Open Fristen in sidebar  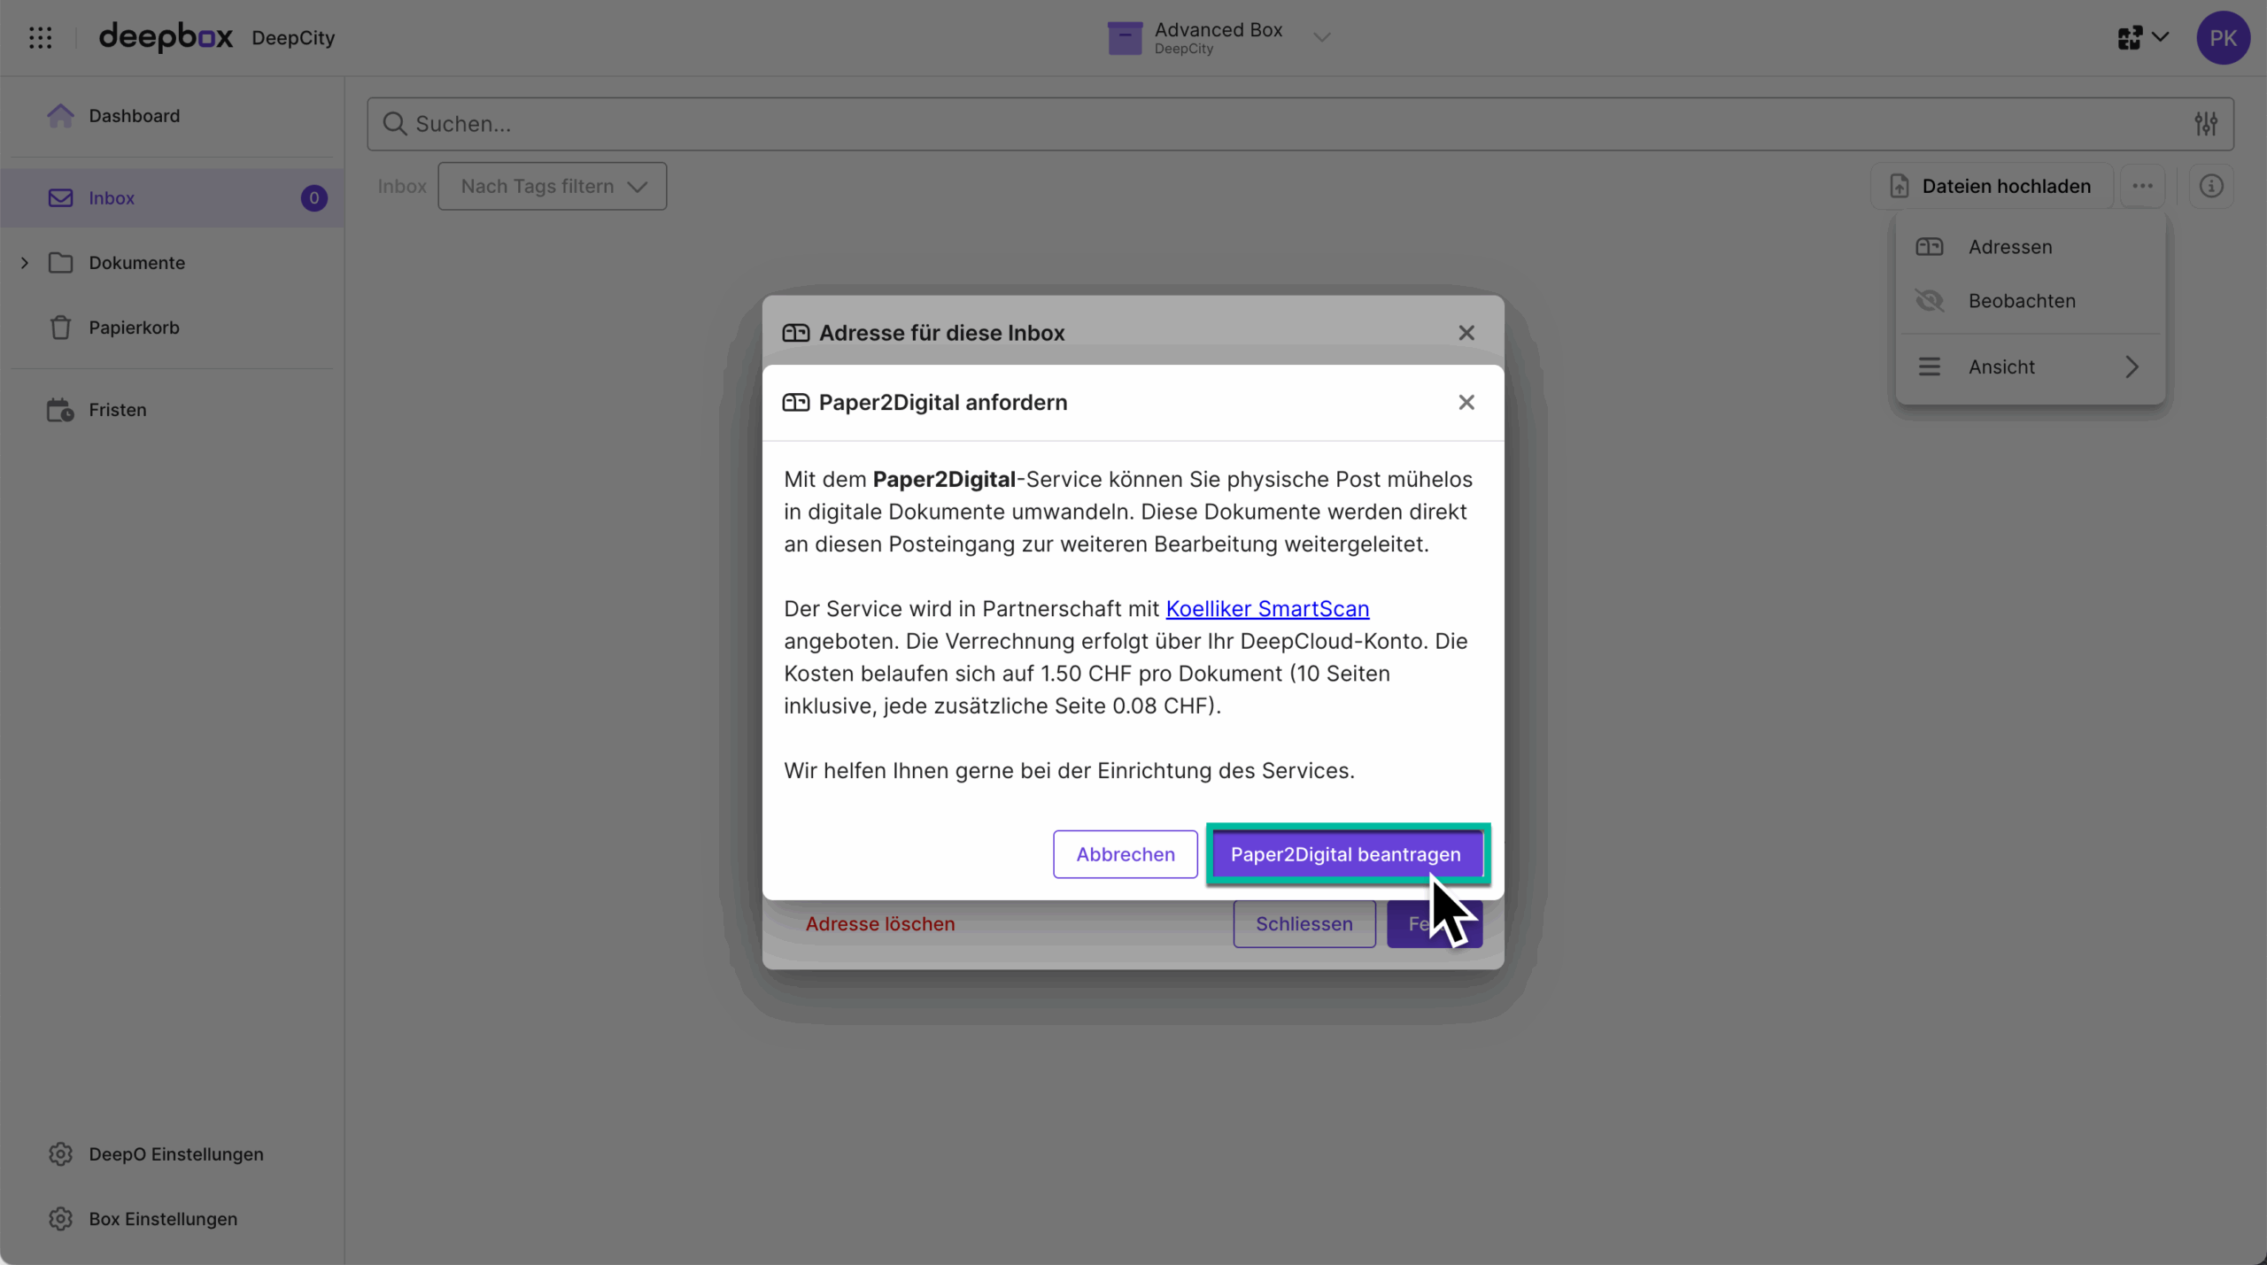tap(173, 410)
